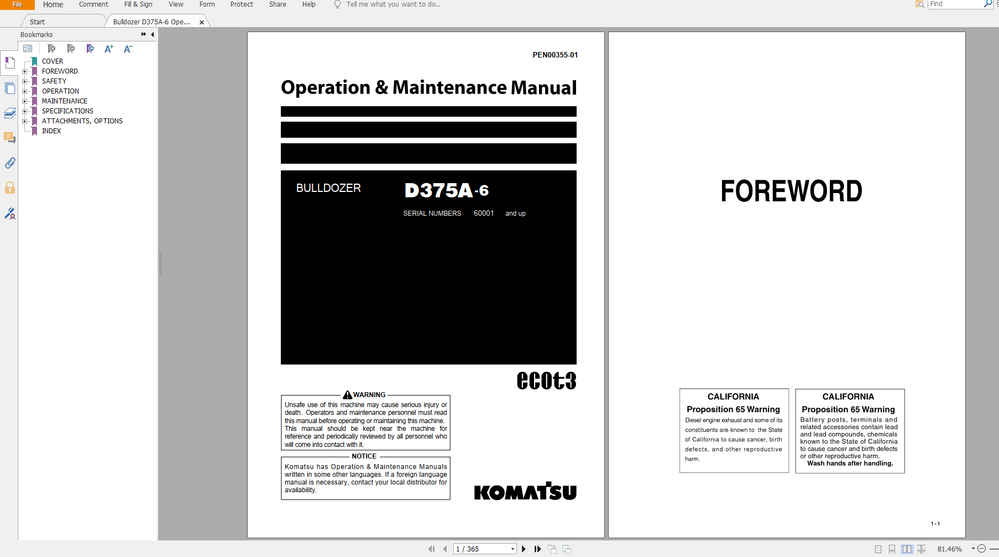
Task: Expand the FOREWORD bookmark
Action: [x=24, y=71]
